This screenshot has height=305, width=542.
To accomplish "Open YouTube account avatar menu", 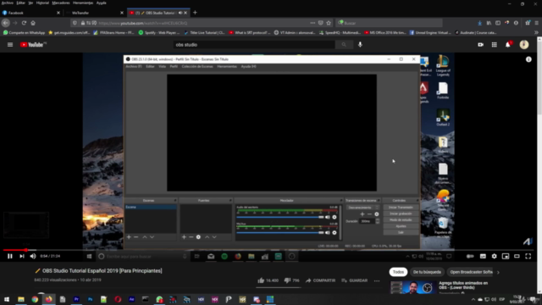I will coord(524,45).
